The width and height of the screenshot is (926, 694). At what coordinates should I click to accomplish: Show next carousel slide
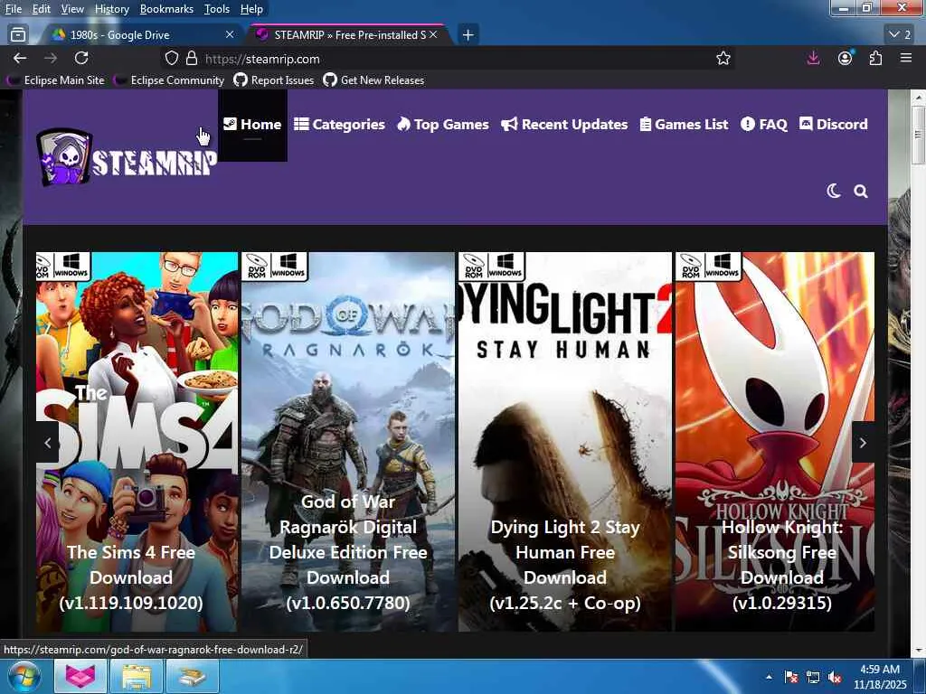[x=863, y=443]
